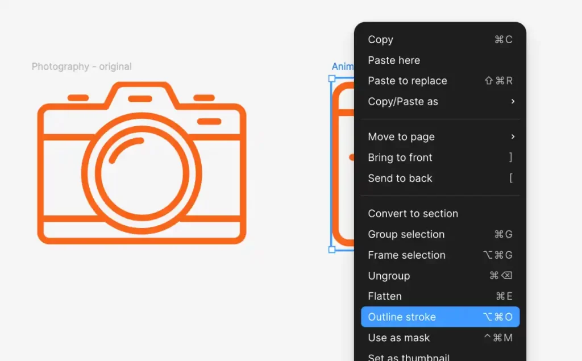Click the bottom-left selection handle of the selected frame

click(332, 250)
